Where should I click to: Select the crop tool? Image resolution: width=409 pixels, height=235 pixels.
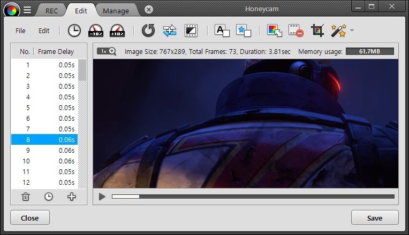(317, 31)
